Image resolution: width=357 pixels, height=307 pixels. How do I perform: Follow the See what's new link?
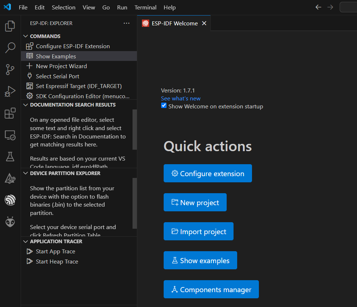(181, 99)
